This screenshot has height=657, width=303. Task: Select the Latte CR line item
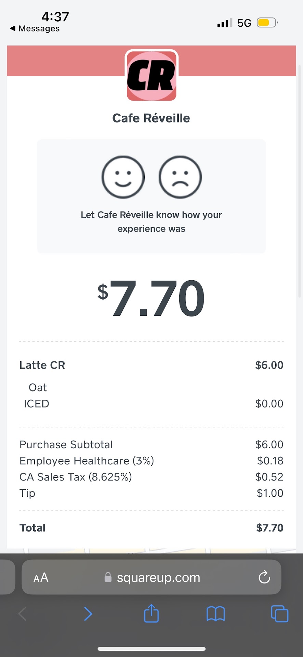tap(42, 365)
